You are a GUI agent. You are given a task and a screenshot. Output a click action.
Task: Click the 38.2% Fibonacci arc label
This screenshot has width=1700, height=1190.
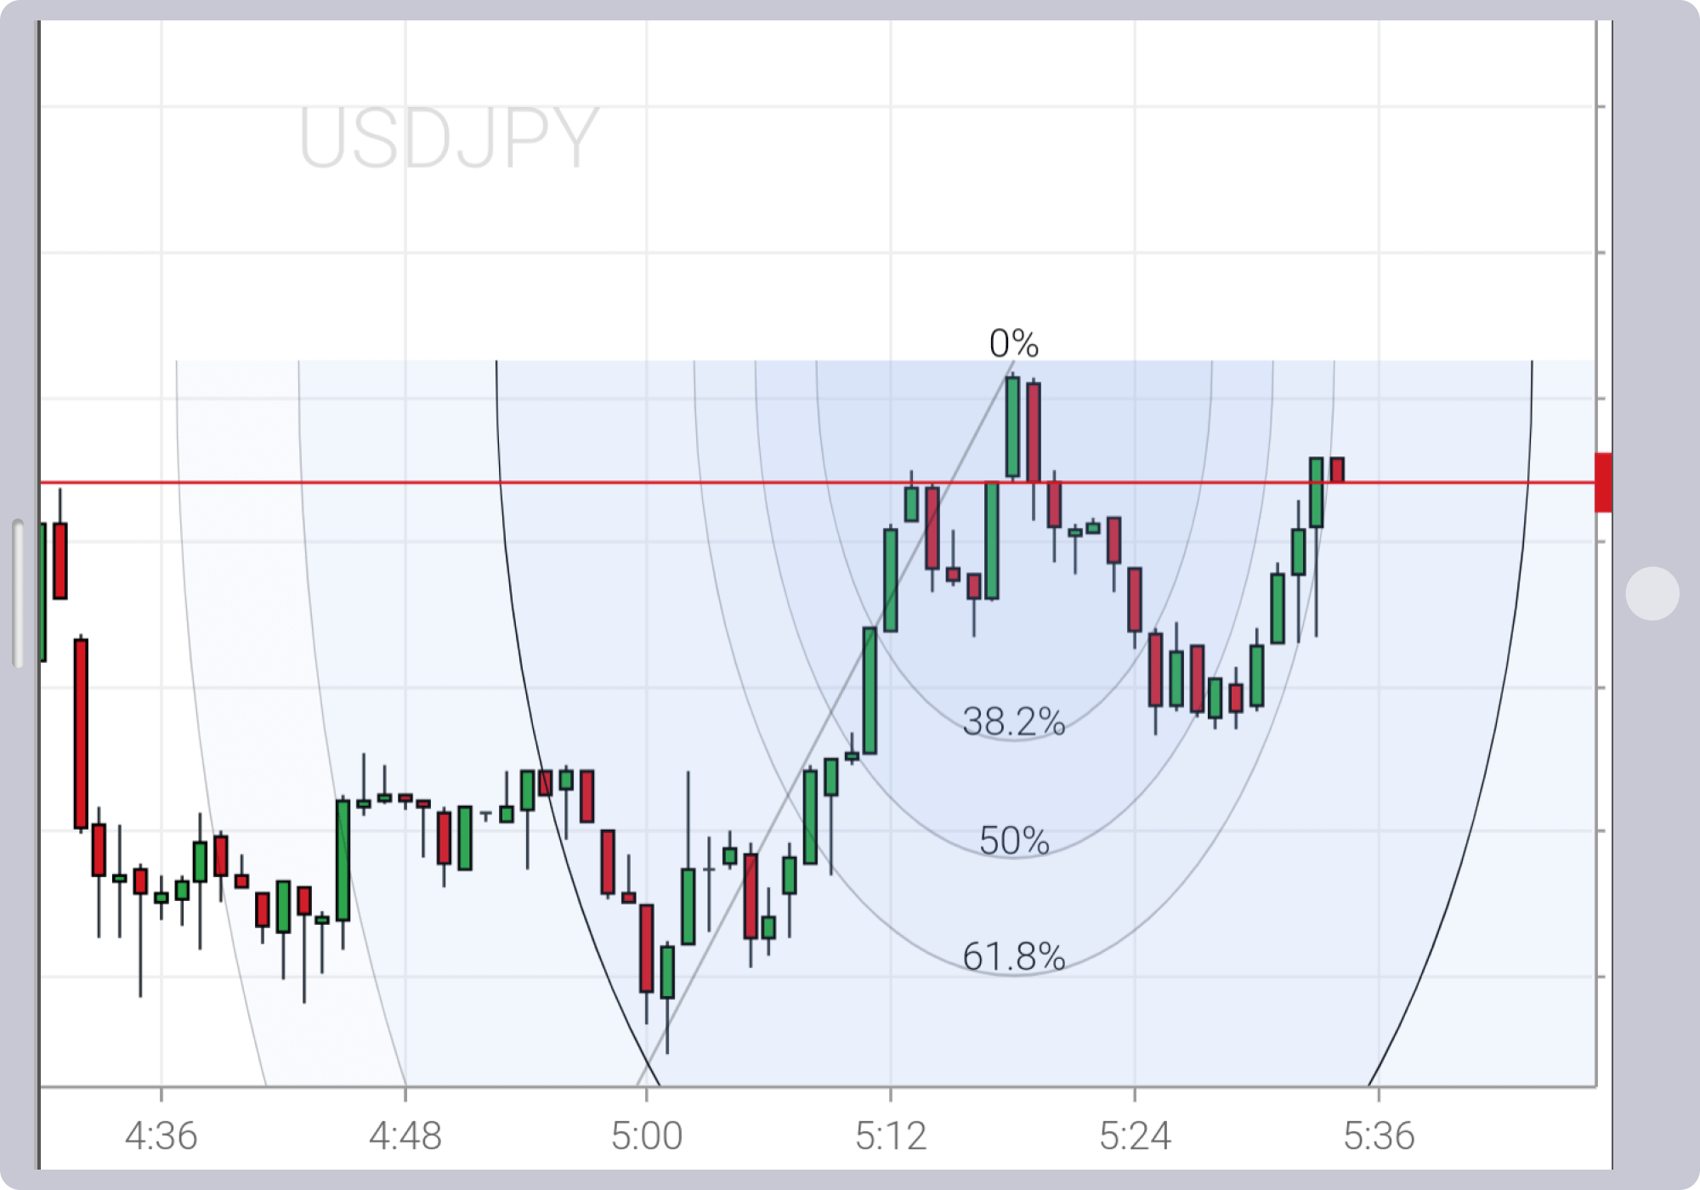[1013, 722]
